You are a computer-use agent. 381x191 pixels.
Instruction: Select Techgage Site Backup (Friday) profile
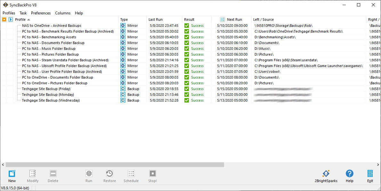click(46, 89)
